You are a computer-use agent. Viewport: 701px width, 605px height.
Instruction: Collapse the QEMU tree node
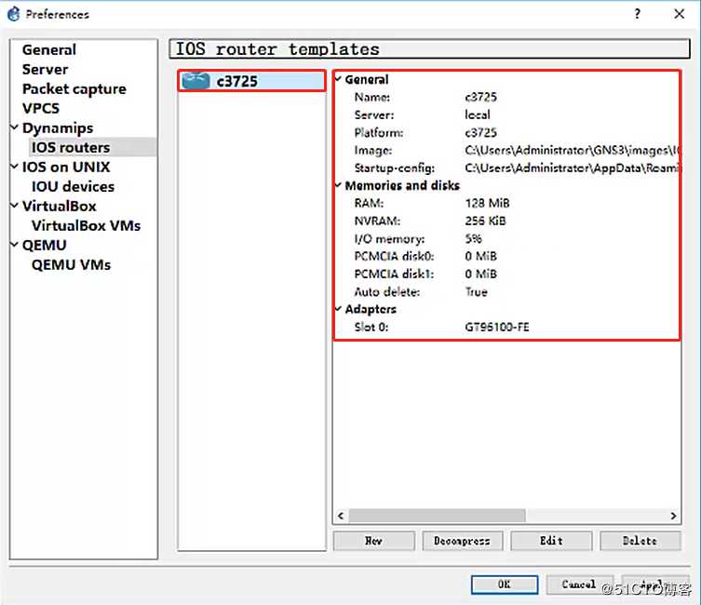tap(14, 245)
